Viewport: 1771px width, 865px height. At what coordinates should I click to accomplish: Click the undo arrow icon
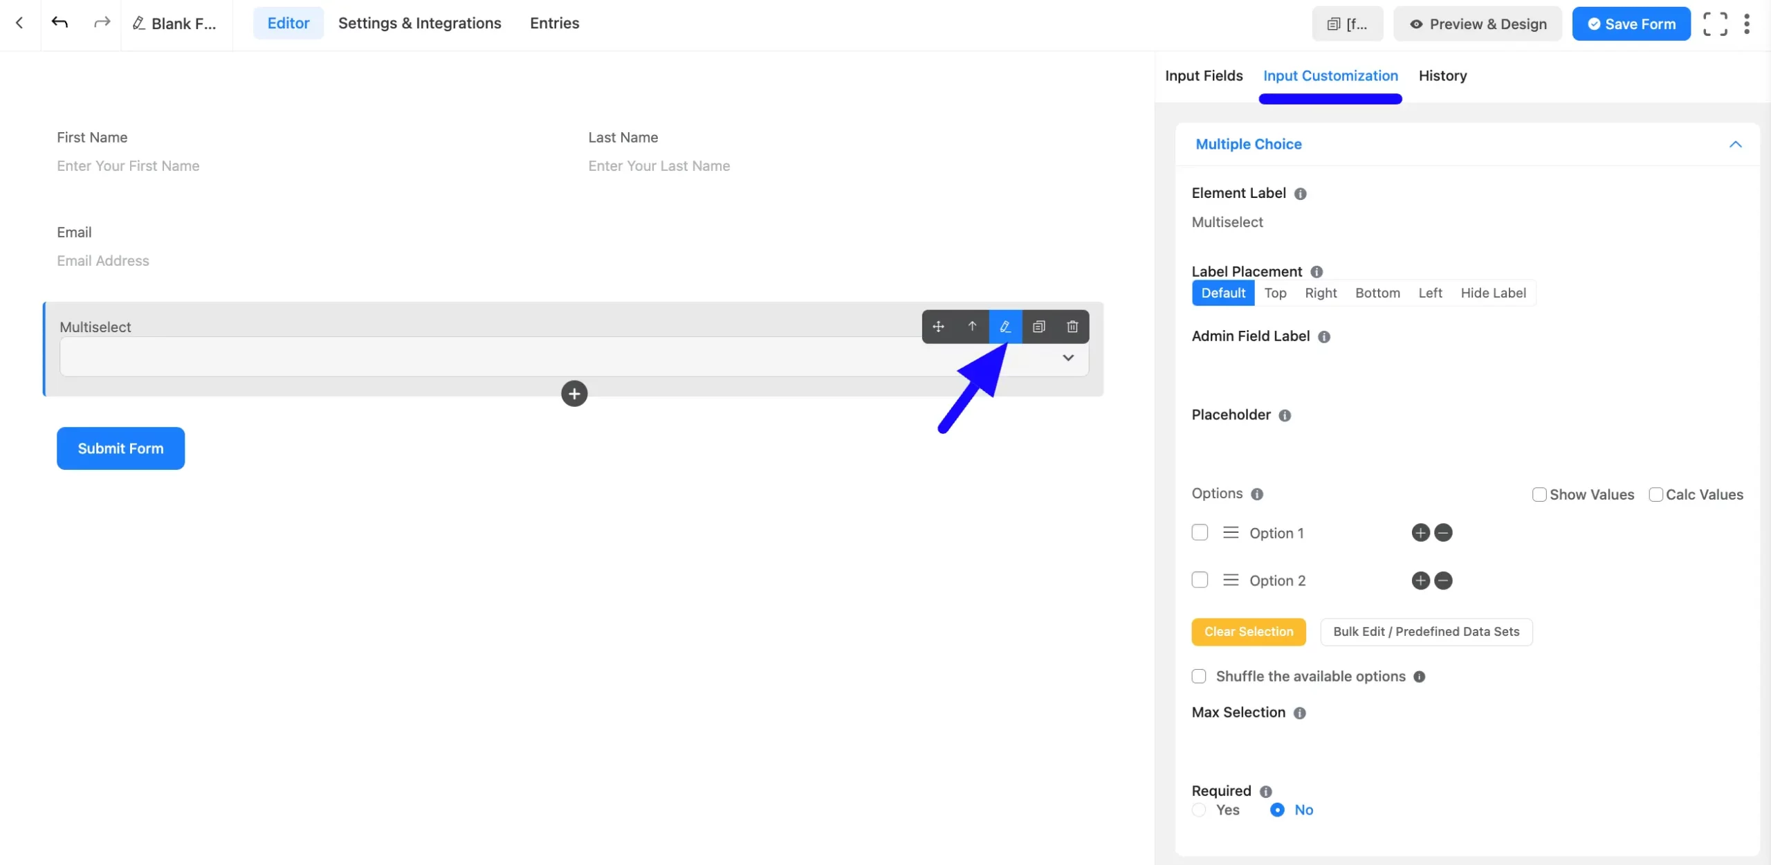pyautogui.click(x=59, y=23)
